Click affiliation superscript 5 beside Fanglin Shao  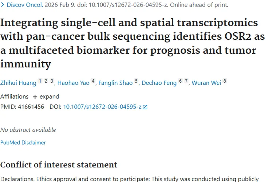tap(136, 81)
